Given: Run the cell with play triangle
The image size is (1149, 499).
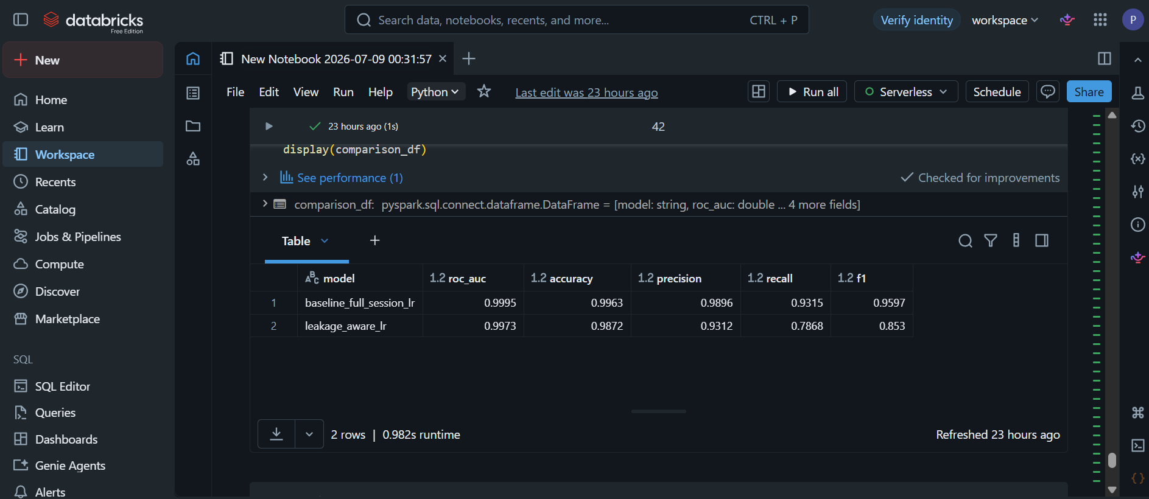Looking at the screenshot, I should pos(269,126).
